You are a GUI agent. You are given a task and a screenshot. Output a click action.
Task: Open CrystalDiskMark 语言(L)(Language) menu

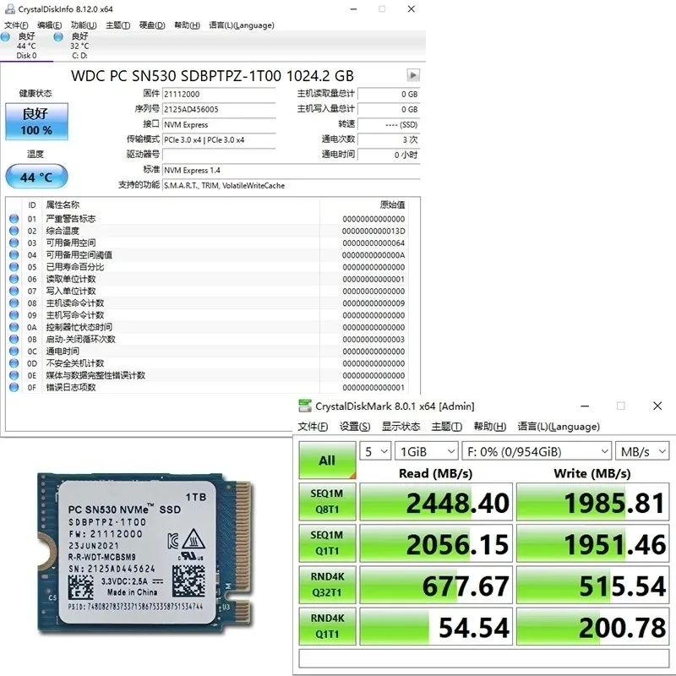coord(559,427)
